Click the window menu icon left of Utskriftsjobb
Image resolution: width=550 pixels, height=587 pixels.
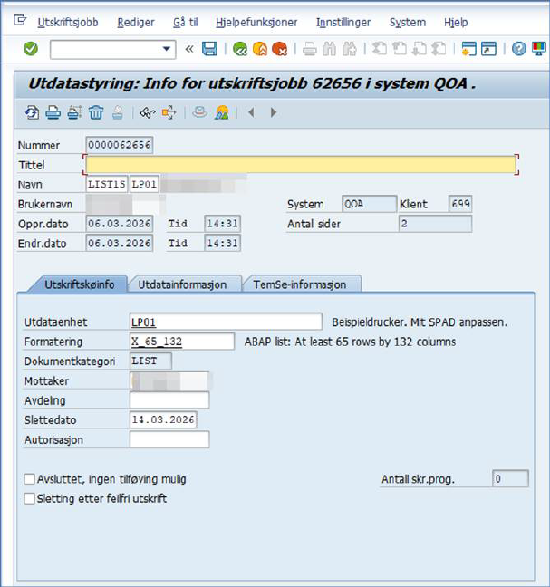tap(20, 20)
